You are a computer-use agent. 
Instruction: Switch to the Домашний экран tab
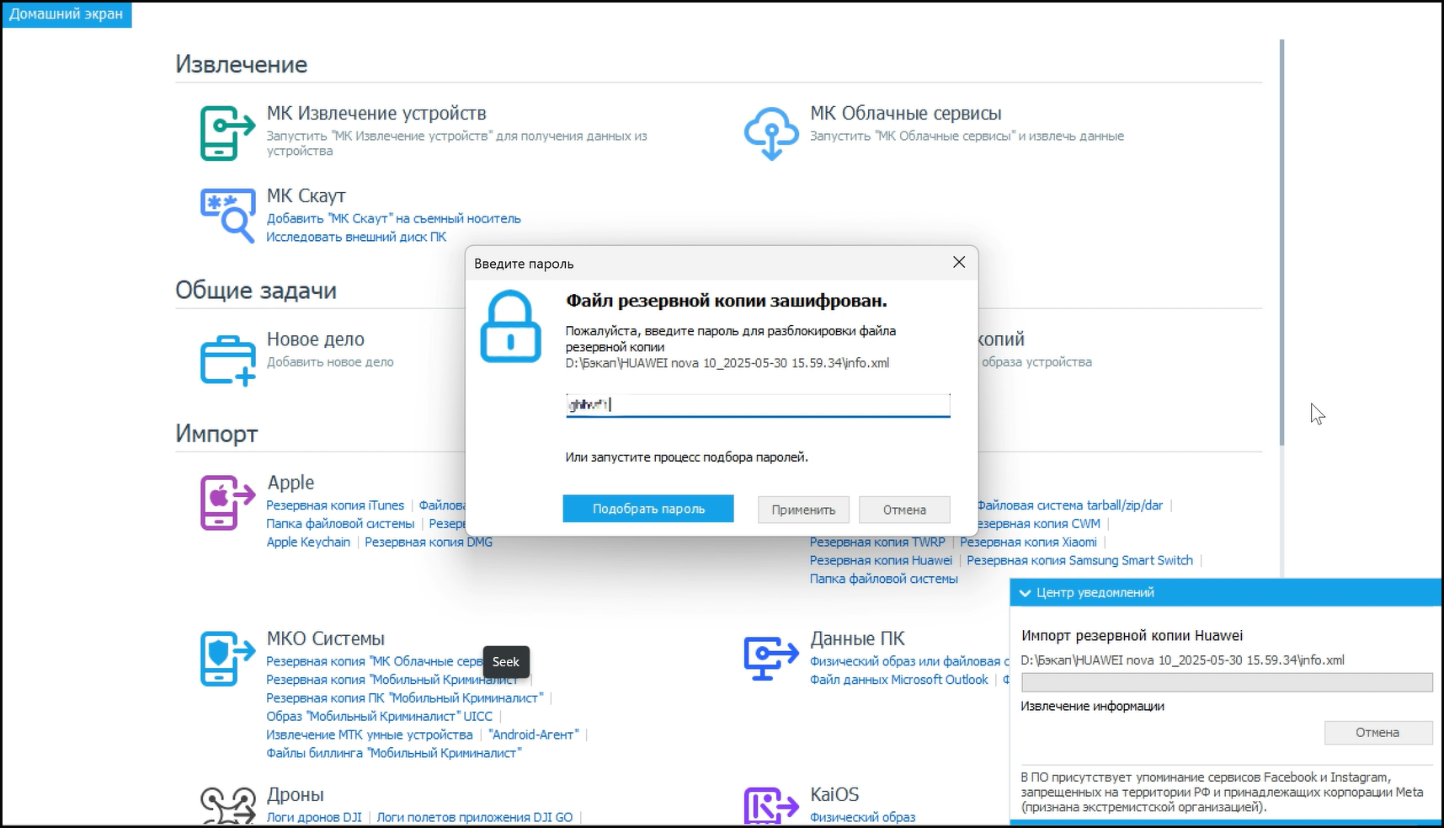[67, 14]
